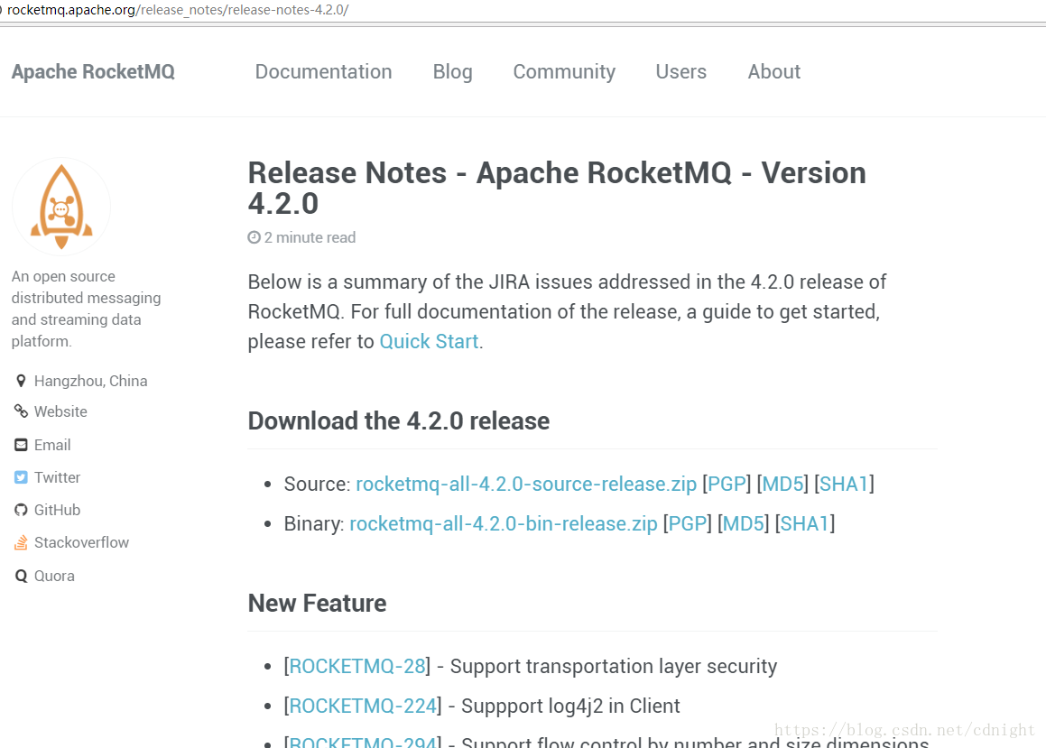
Task: Click the GitHub octocat icon
Action: (21, 510)
